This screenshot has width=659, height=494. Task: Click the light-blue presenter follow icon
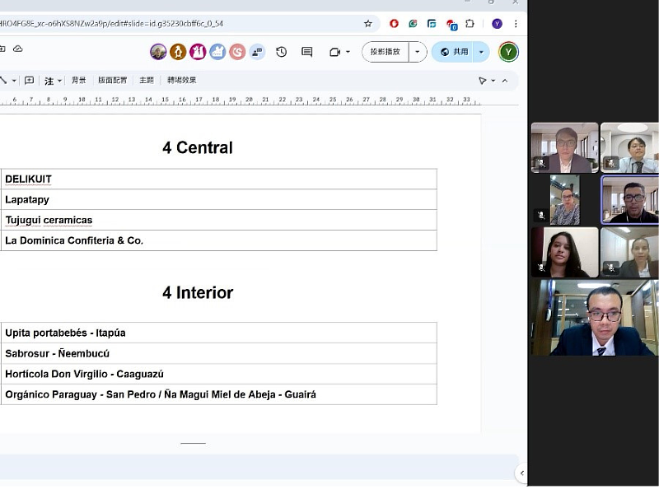(257, 52)
